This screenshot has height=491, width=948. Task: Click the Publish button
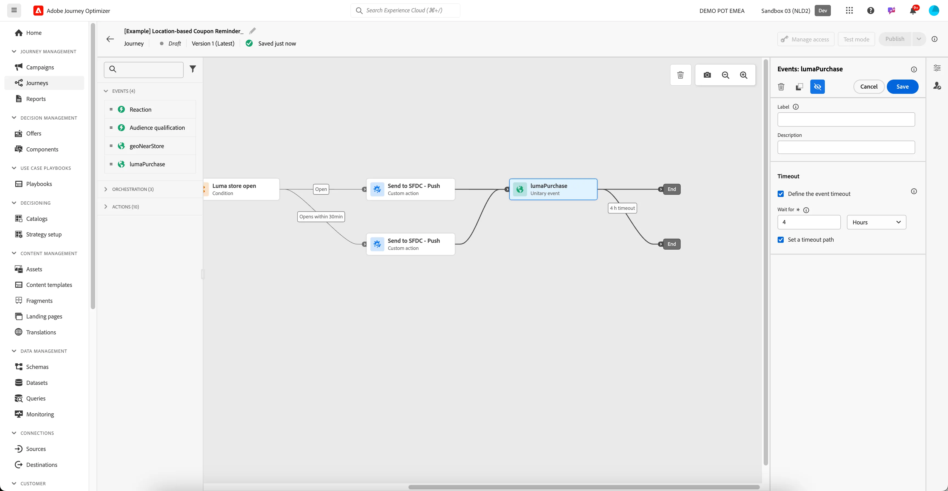coord(895,39)
